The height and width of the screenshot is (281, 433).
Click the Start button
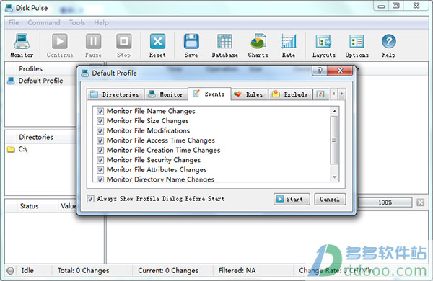pyautogui.click(x=292, y=199)
